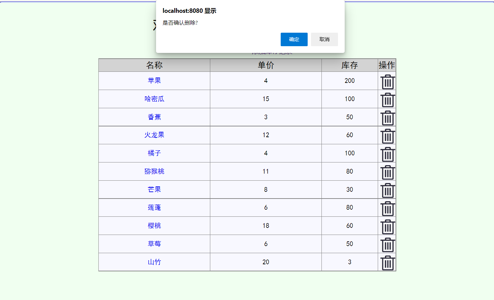Confirm deletion with the 确定 button
This screenshot has height=300, width=494.
(x=294, y=39)
